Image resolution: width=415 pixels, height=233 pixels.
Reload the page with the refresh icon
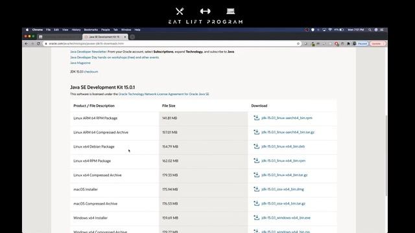pos(38,43)
